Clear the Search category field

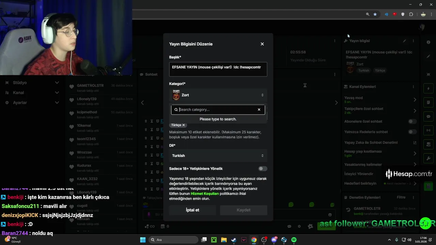(x=259, y=110)
